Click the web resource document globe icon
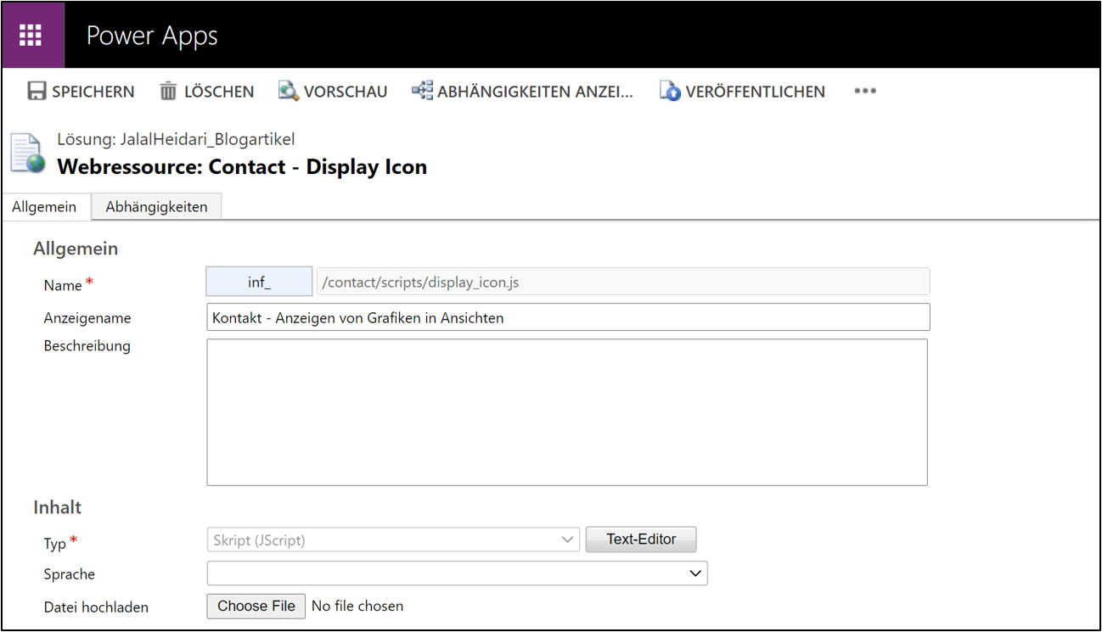This screenshot has height=632, width=1102. (27, 154)
